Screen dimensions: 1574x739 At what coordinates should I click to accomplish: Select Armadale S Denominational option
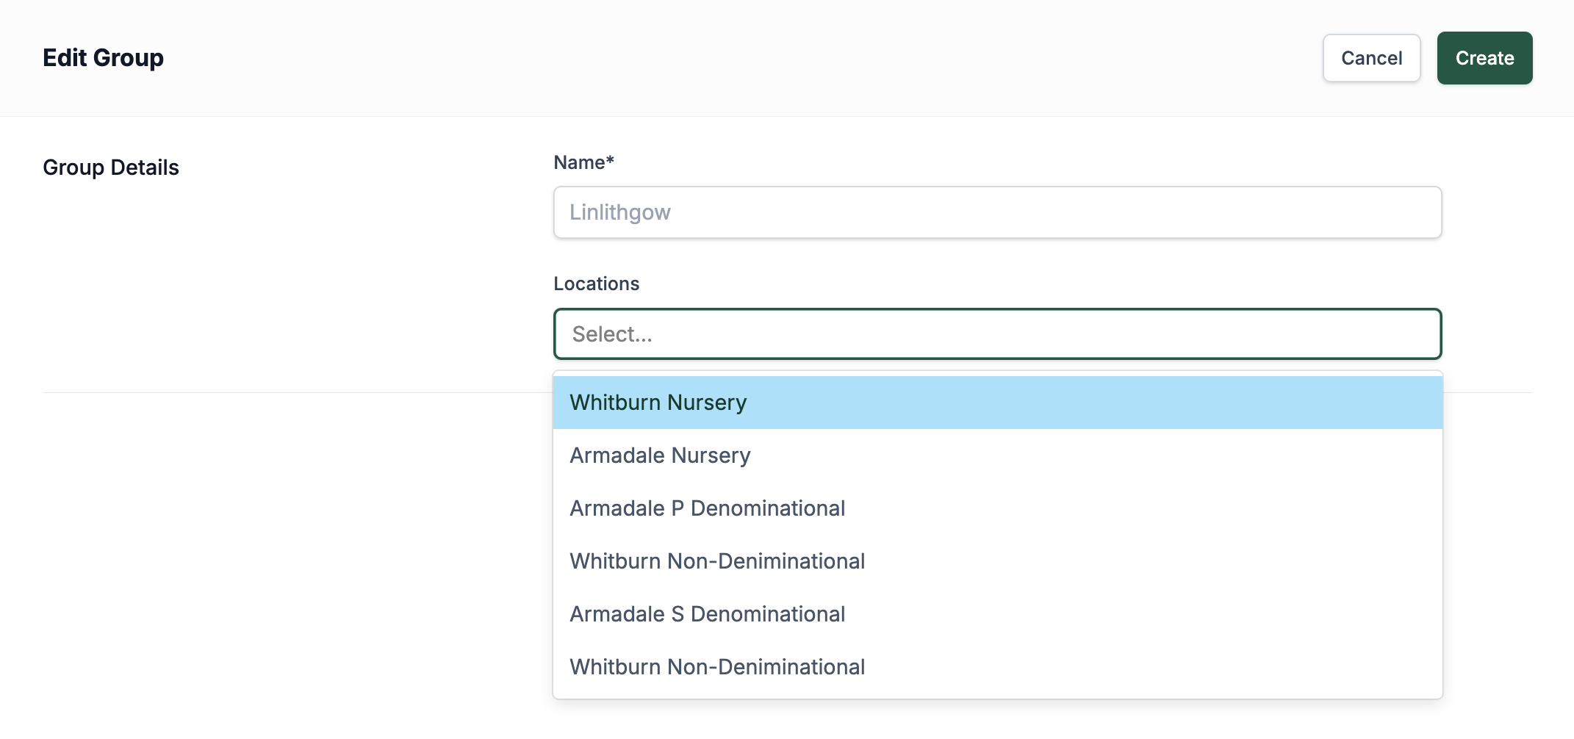click(x=998, y=614)
